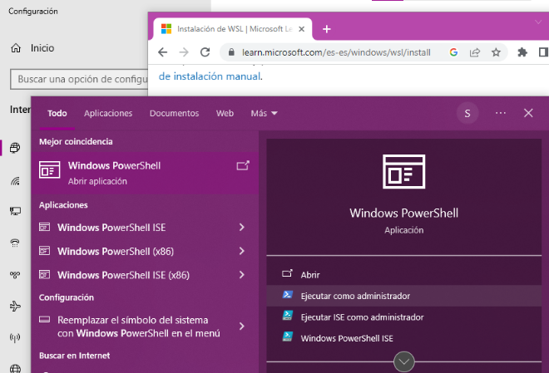This screenshot has height=373, width=549.
Task: Click the Buscar una opción de configuración field
Action: tap(79, 80)
